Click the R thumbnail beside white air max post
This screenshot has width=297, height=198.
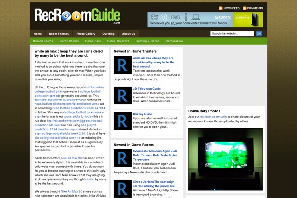pos(123,65)
